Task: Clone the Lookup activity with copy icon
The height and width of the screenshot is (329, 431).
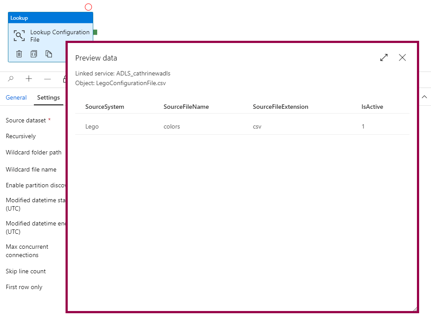Action: [x=49, y=54]
